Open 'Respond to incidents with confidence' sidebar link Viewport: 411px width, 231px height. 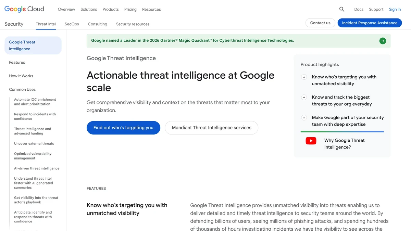[35, 116]
